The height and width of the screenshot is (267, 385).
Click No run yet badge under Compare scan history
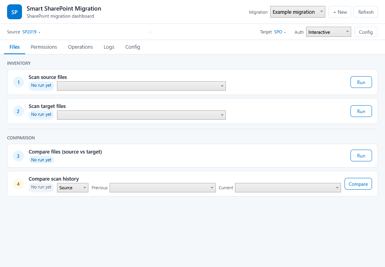point(41,187)
